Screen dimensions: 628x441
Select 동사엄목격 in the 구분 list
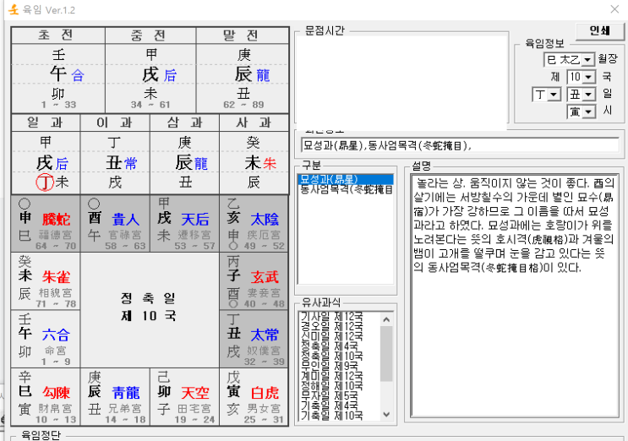tap(346, 189)
